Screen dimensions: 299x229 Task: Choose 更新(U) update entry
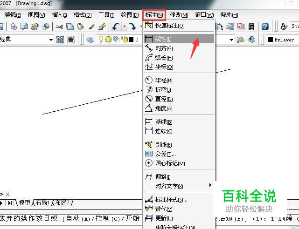coord(179,218)
